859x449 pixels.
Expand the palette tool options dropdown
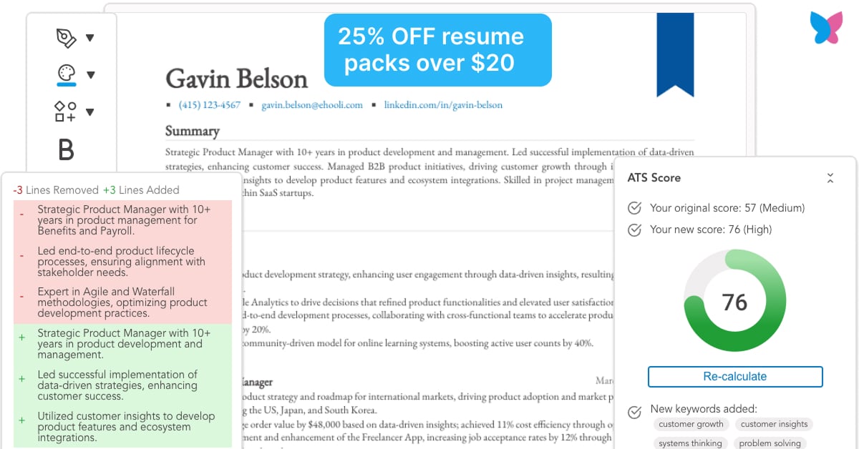click(x=92, y=74)
